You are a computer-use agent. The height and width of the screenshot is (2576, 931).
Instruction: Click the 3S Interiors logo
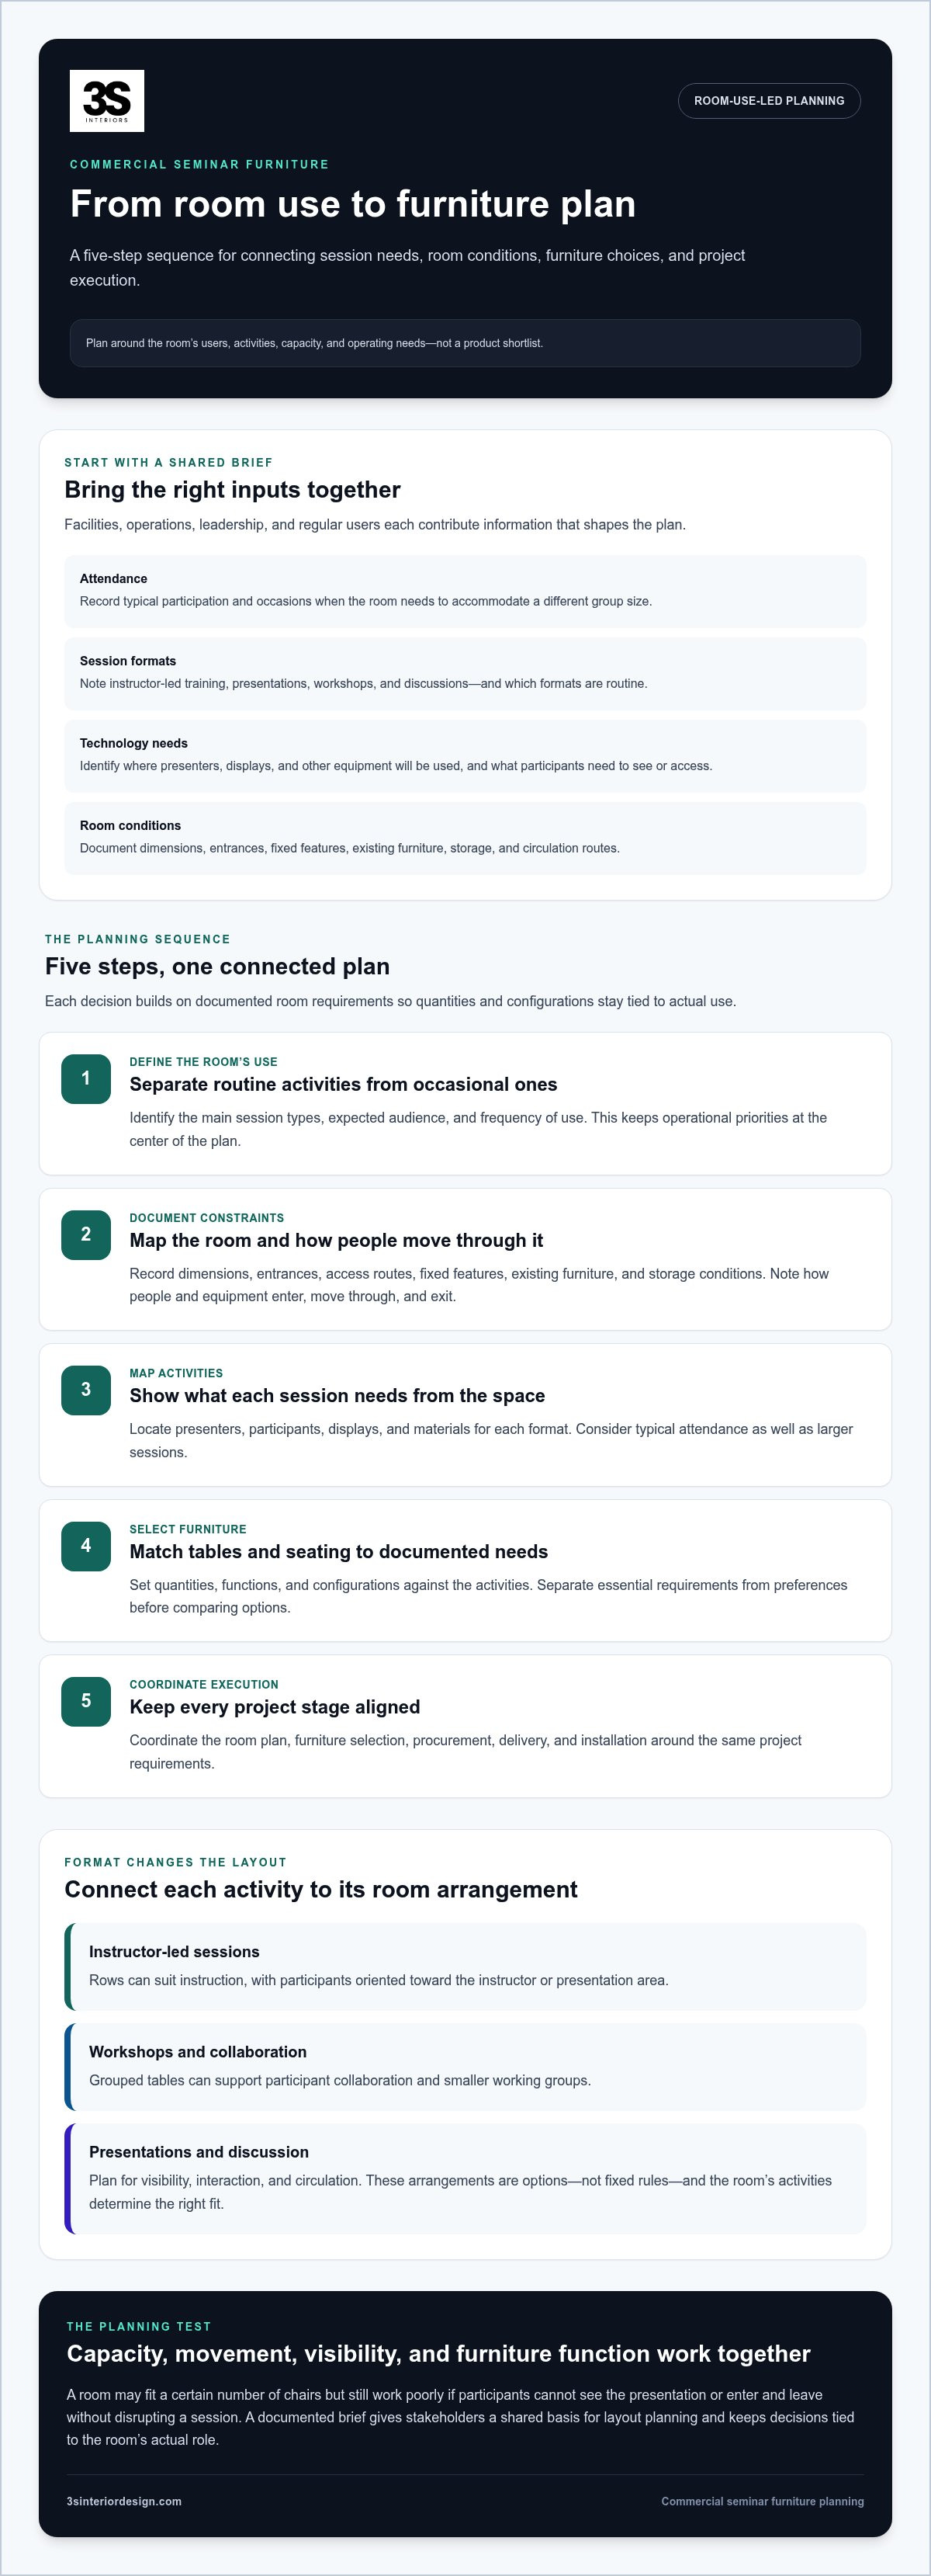click(x=107, y=101)
